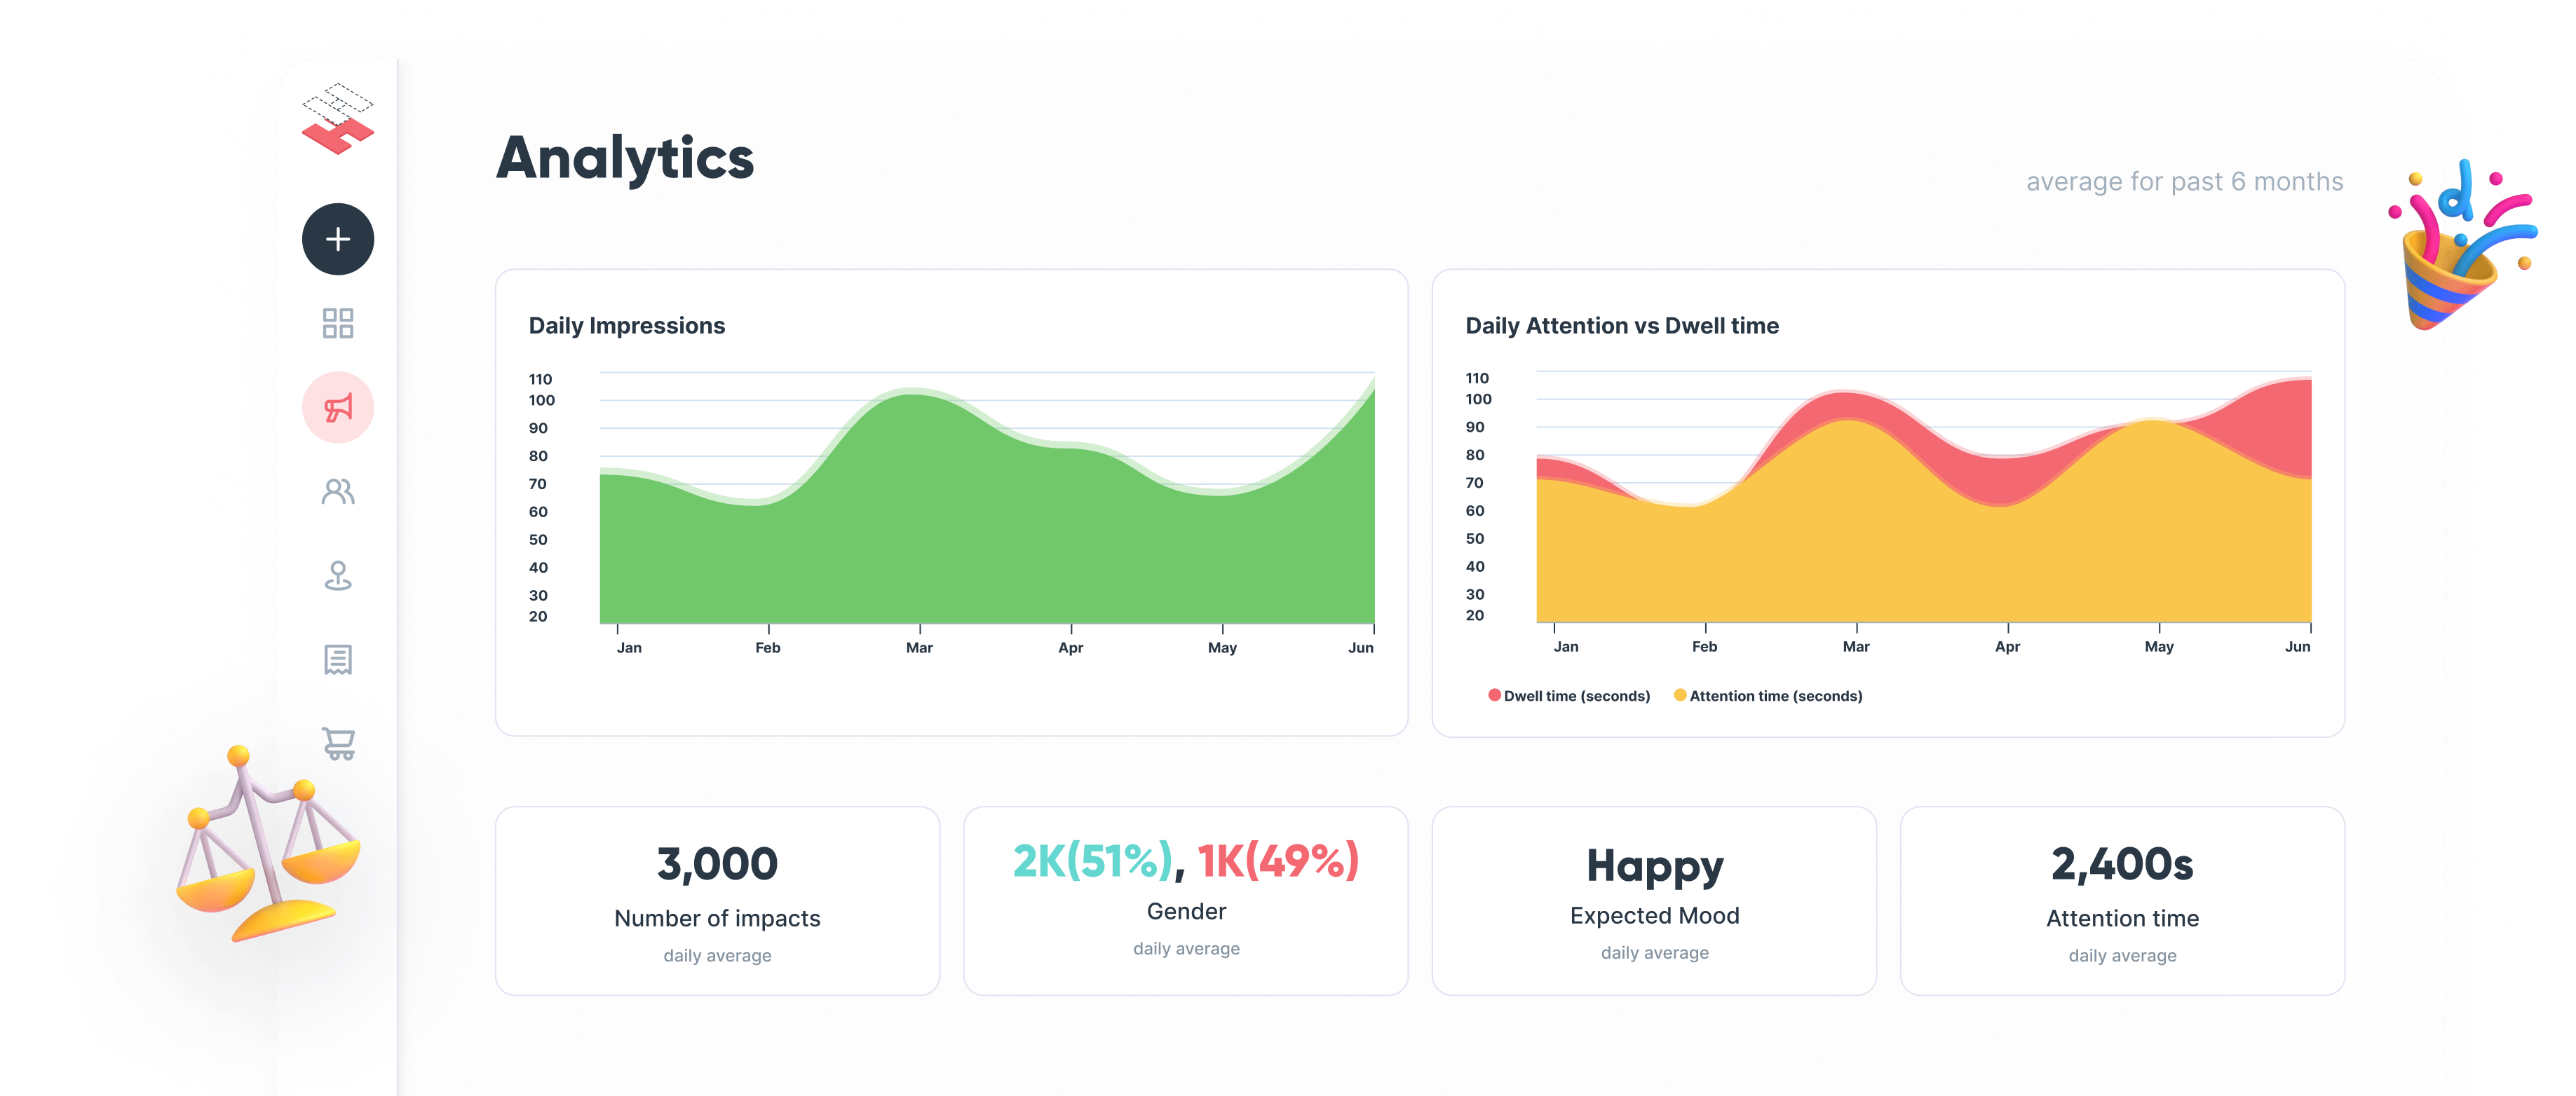Click the location pin sidebar icon
Viewport: 2576px width, 1096px height.
(338, 575)
